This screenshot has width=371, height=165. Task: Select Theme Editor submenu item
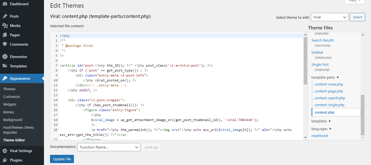14,140
